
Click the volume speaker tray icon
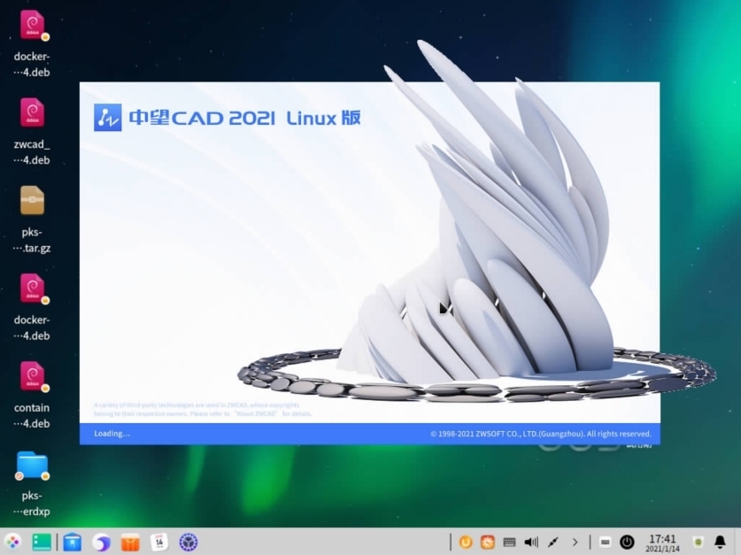(531, 543)
